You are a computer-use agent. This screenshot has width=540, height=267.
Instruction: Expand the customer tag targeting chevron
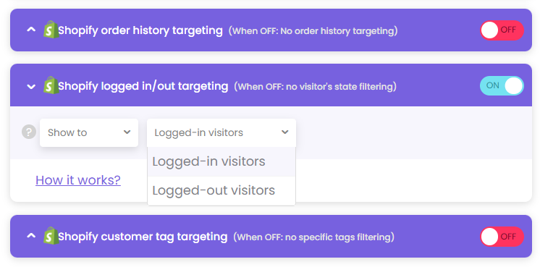pyautogui.click(x=31, y=236)
